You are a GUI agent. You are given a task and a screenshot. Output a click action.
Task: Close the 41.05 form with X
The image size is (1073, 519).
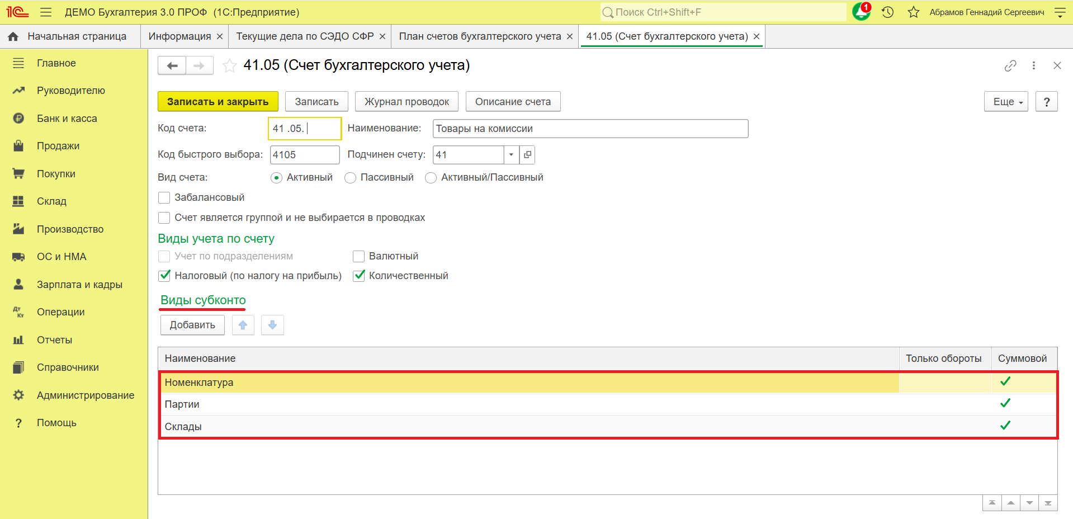(1057, 65)
